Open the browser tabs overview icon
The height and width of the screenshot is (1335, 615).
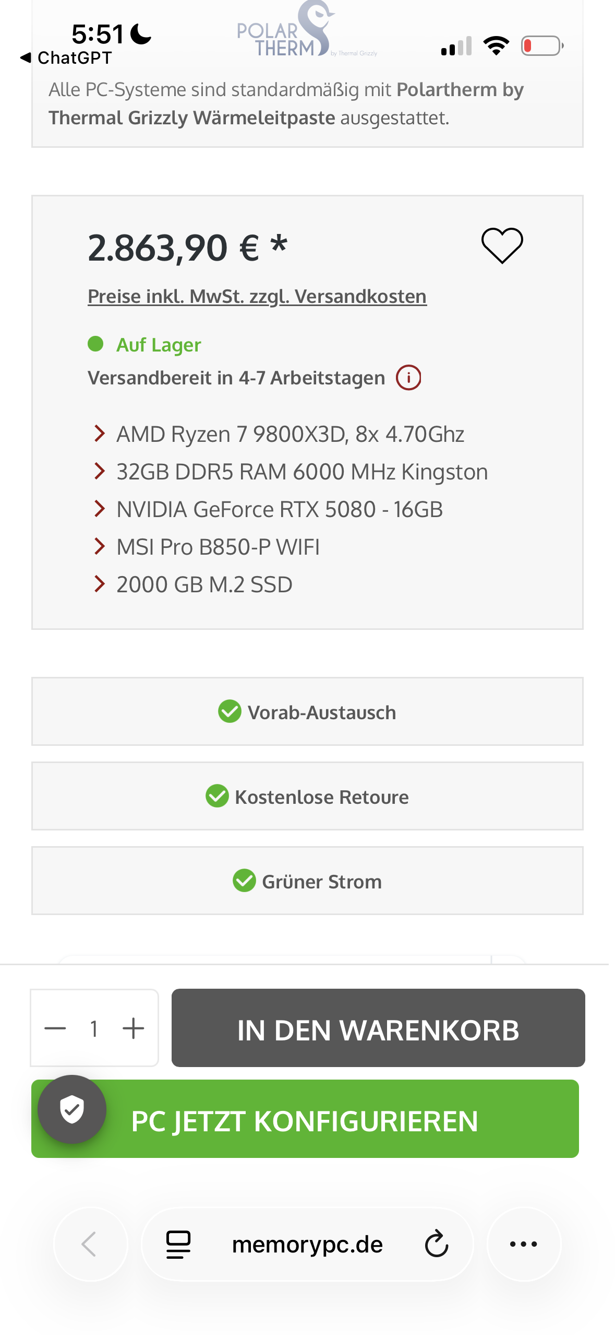178,1244
